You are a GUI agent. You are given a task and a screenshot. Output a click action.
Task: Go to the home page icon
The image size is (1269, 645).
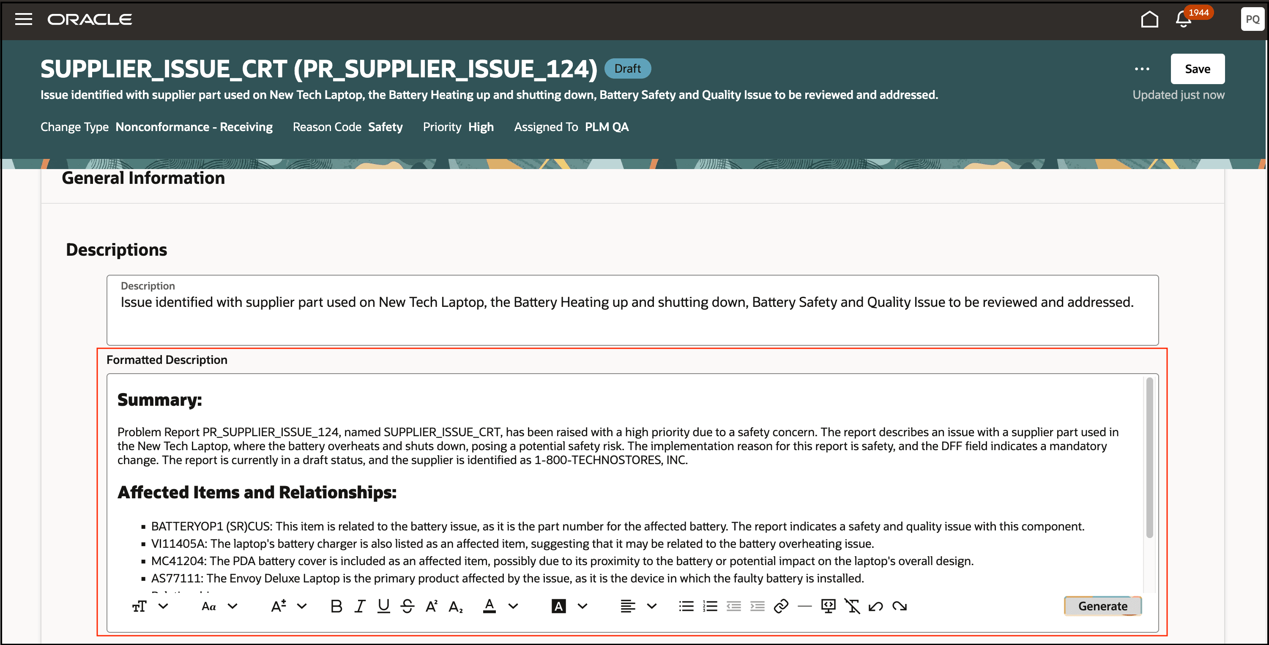click(x=1149, y=20)
